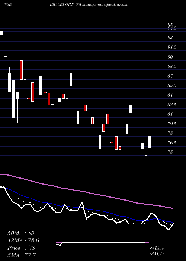Click the 12MA : 78.6 readout
This screenshot has width=186, height=261.
[23, 240]
